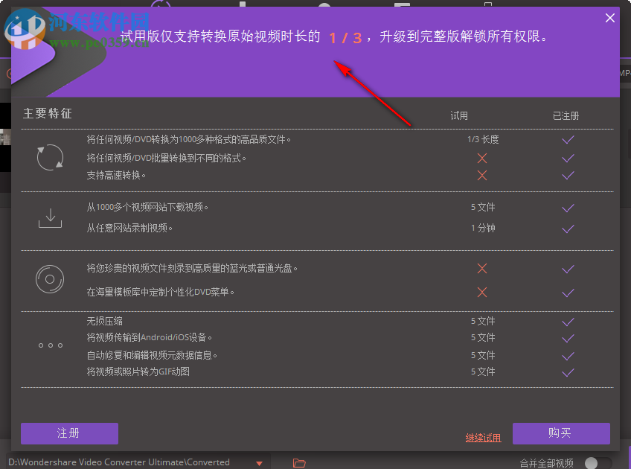Open the output path dropdown arrow
This screenshot has width=631, height=469.
260,462
